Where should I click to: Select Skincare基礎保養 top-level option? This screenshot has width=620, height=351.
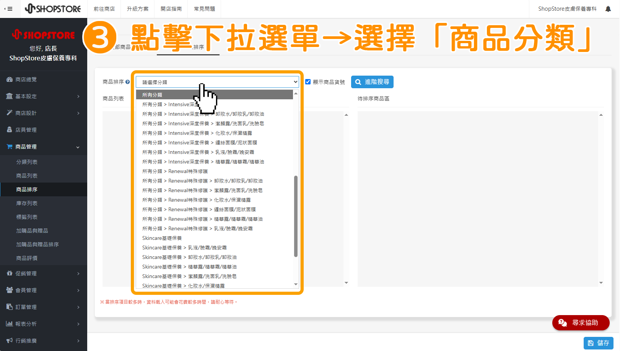215,238
